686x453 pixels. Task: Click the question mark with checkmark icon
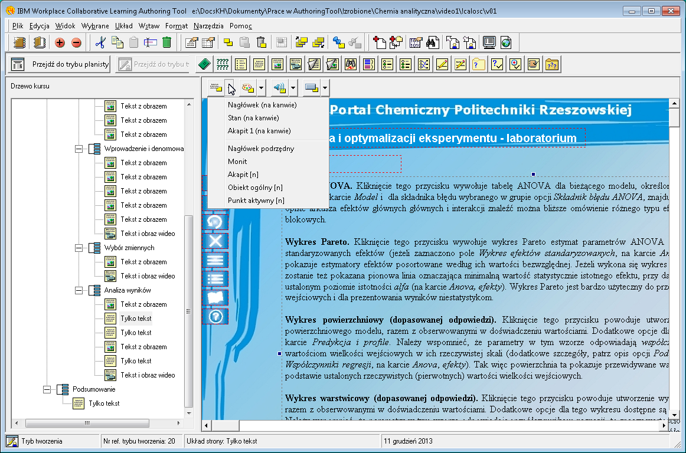[497, 64]
